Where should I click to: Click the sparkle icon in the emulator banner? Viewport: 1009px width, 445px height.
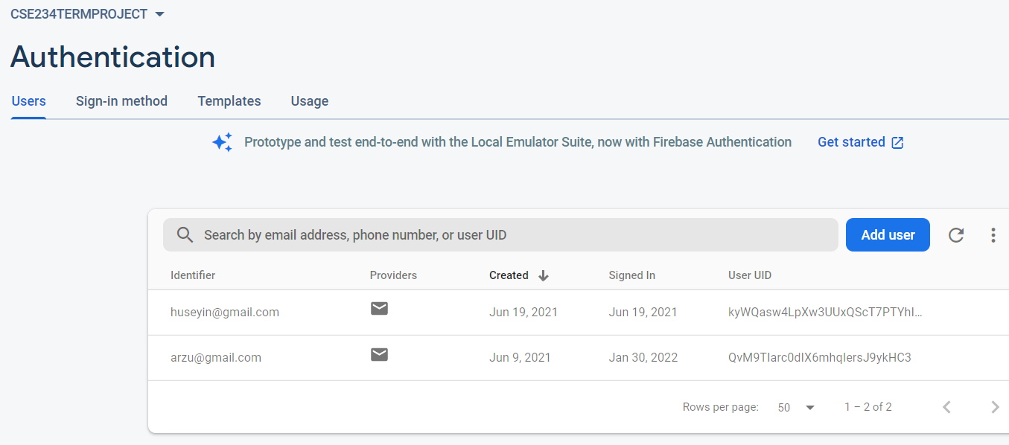tap(222, 142)
